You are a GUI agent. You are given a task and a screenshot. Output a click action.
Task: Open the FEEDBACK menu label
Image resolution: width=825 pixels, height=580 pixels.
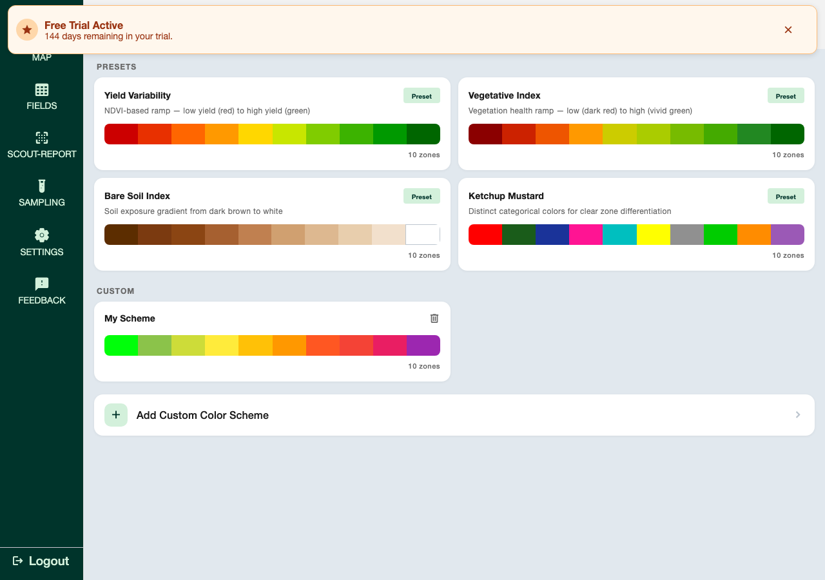click(42, 300)
